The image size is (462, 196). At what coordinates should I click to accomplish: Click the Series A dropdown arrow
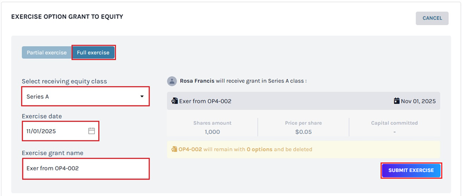click(x=142, y=97)
